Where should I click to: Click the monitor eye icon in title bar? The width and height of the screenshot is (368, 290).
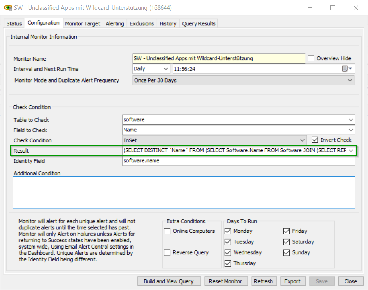7,8
